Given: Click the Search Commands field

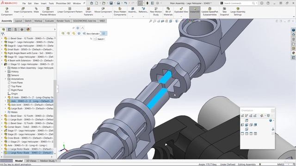Looking at the screenshot, I should click(x=237, y=3).
